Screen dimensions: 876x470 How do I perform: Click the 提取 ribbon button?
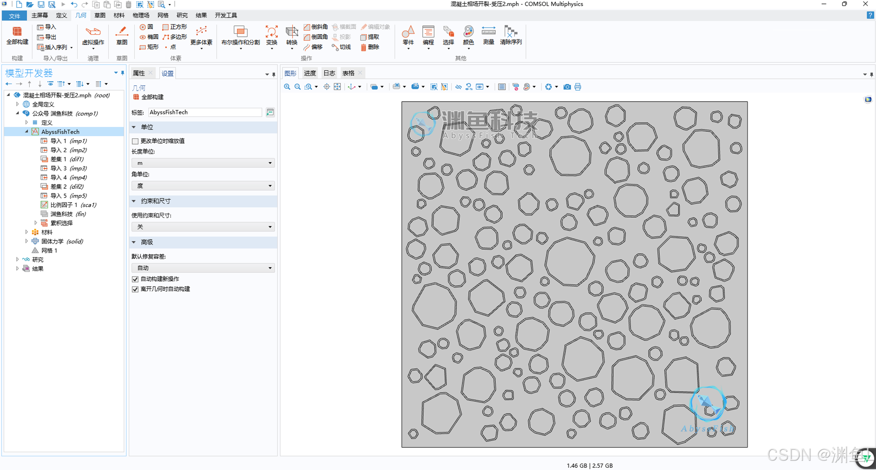[x=370, y=37]
